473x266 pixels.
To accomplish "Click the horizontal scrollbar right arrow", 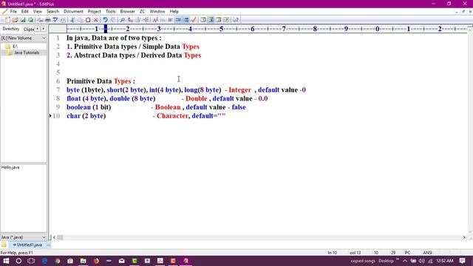I will (x=464, y=238).
